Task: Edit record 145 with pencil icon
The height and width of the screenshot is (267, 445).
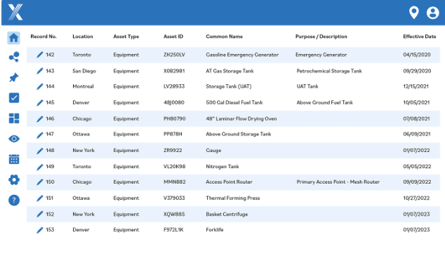Action: (x=40, y=102)
